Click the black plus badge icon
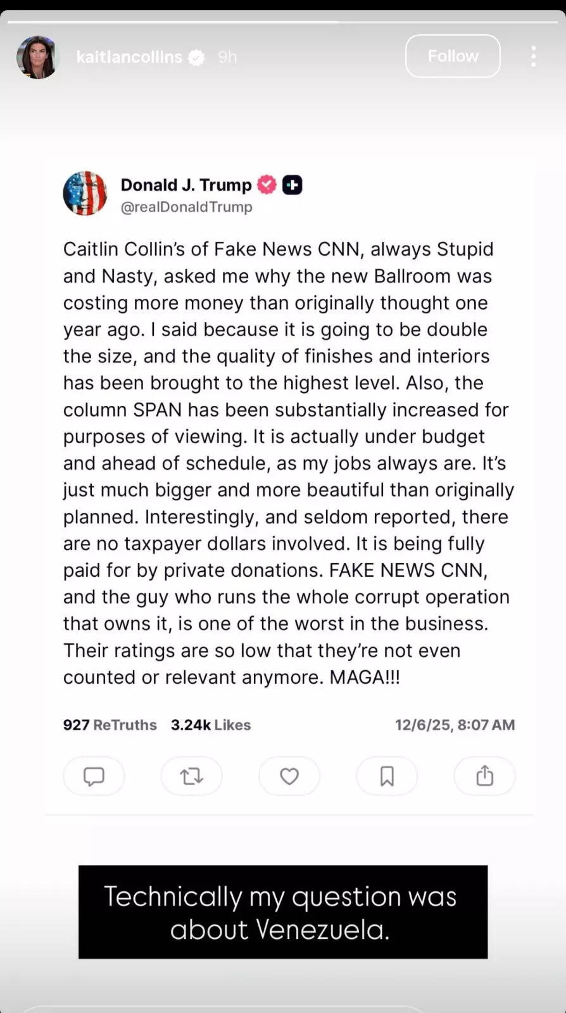The height and width of the screenshot is (1013, 566). tap(292, 185)
